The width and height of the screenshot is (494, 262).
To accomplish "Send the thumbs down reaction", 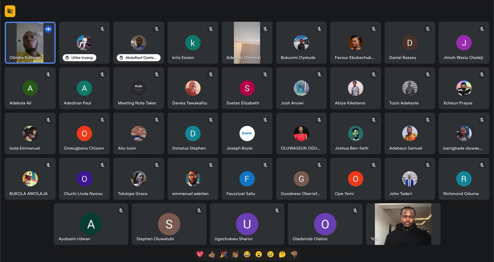I will pos(294,254).
